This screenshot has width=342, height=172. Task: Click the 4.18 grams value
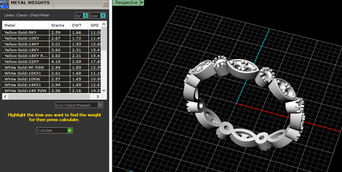click(x=56, y=62)
